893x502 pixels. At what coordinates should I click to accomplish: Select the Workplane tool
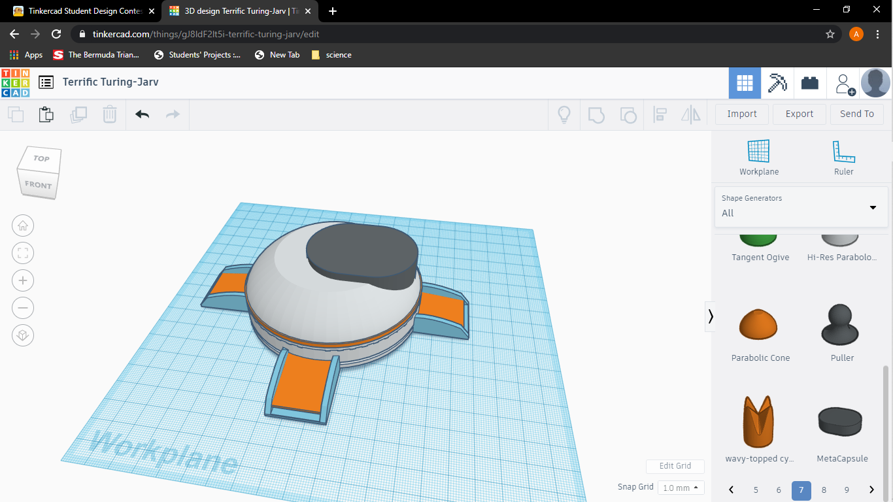pos(759,158)
